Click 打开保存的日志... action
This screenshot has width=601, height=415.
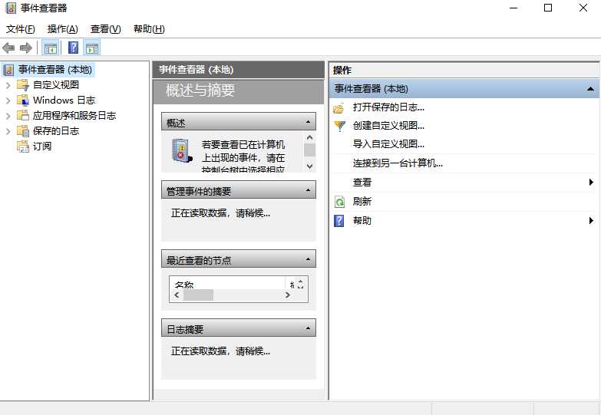click(x=388, y=107)
